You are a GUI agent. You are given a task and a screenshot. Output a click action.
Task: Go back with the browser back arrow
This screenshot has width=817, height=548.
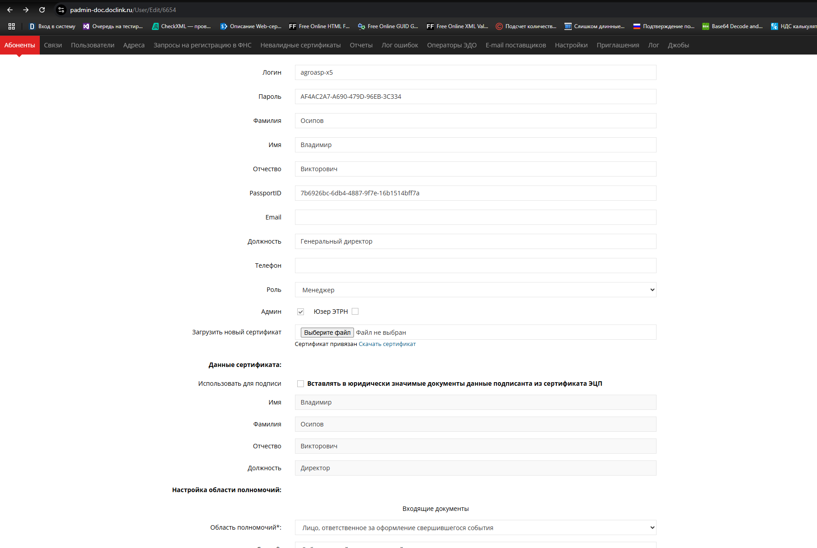point(10,10)
